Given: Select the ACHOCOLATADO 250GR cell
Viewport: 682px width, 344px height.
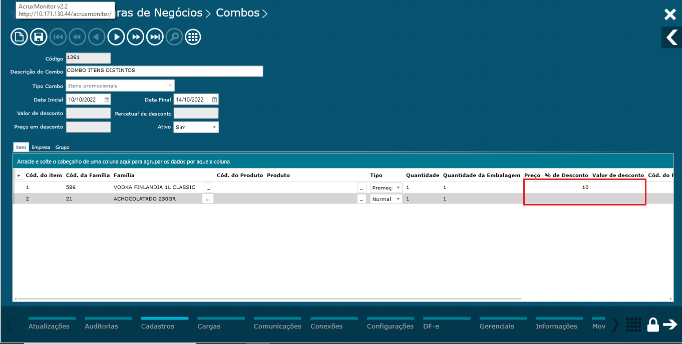Looking at the screenshot, I should point(145,199).
